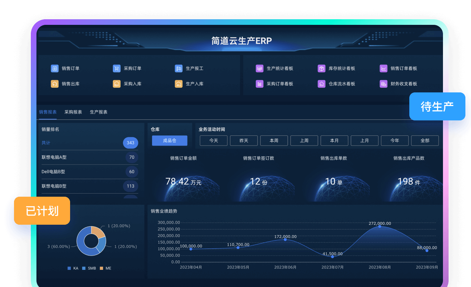Click the 生产报工 flag icon
The width and height of the screenshot is (471, 287).
(x=179, y=69)
